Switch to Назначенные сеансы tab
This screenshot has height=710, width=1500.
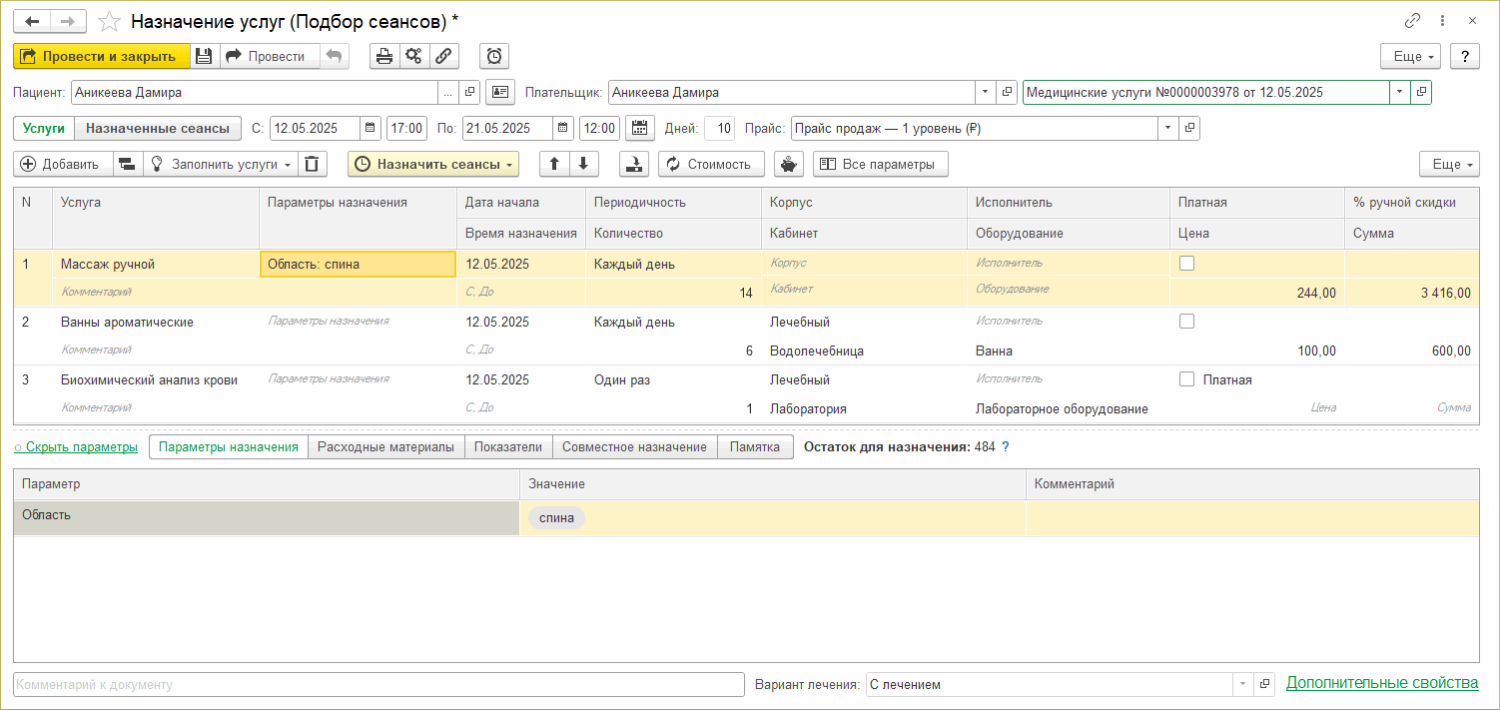pos(158,128)
